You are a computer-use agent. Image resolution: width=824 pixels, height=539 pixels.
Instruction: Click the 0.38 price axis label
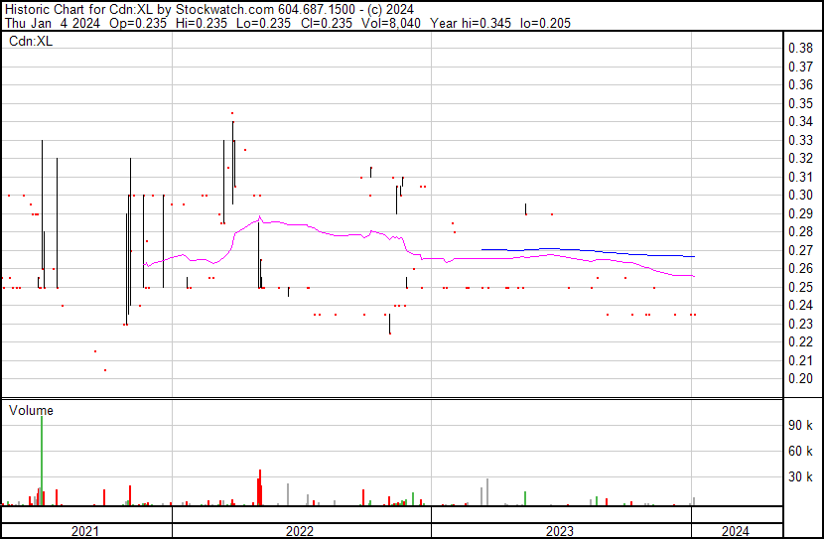(x=800, y=49)
